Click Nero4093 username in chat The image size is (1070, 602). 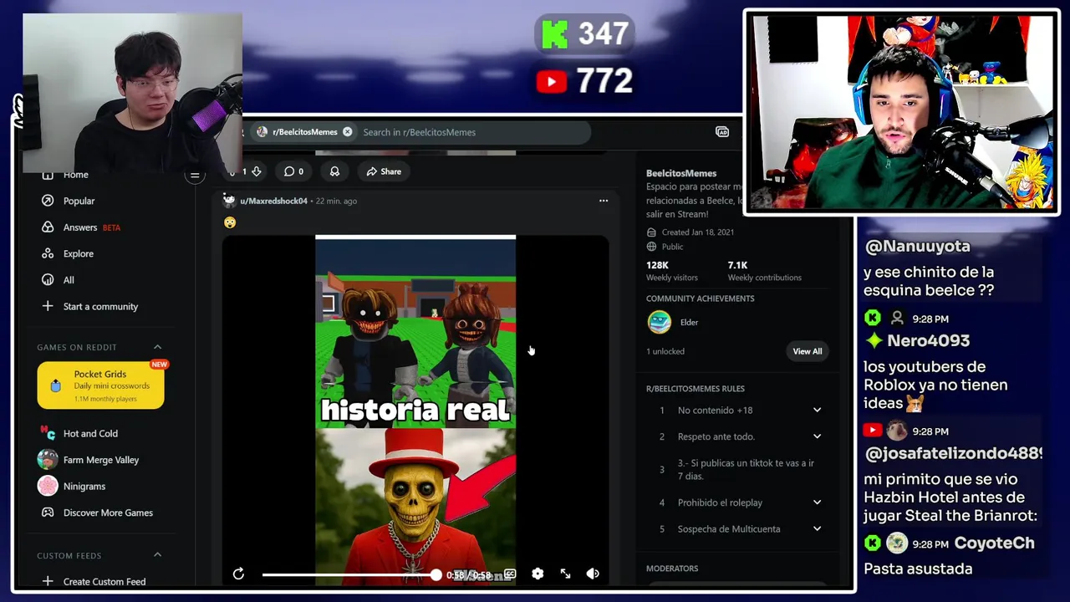[928, 340]
